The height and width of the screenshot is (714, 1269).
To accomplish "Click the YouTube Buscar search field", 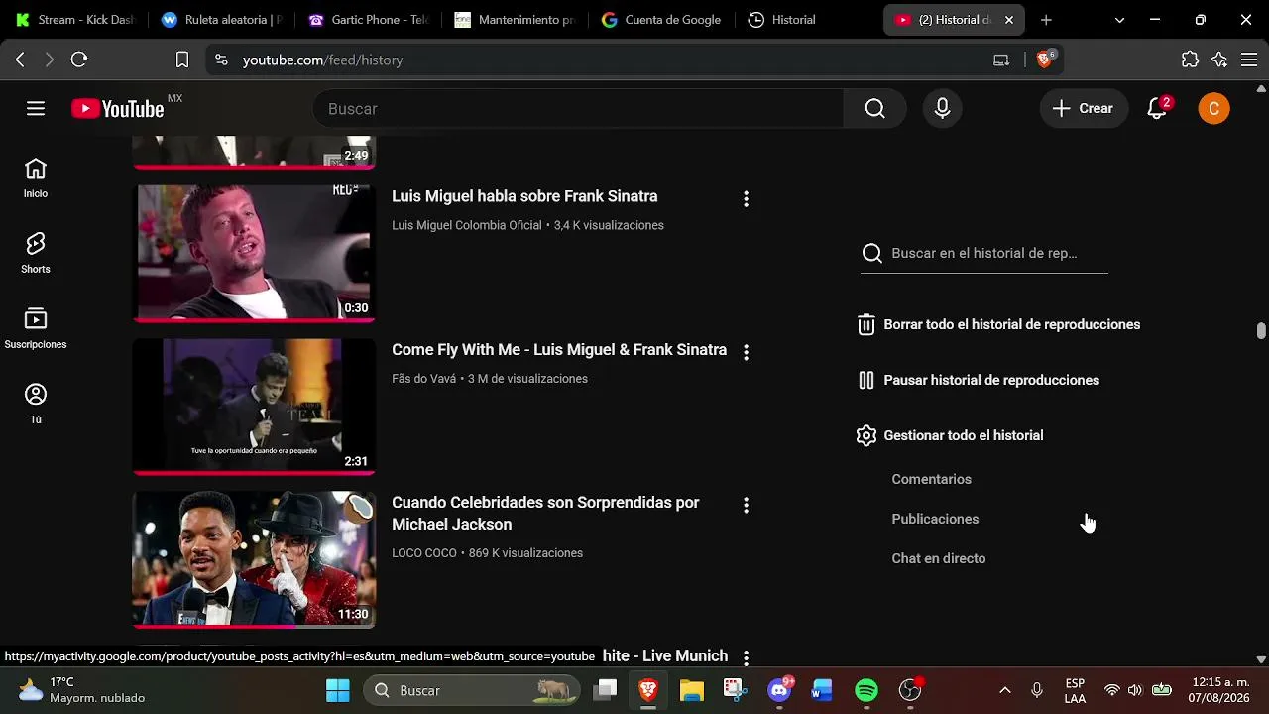I will 578,109.
